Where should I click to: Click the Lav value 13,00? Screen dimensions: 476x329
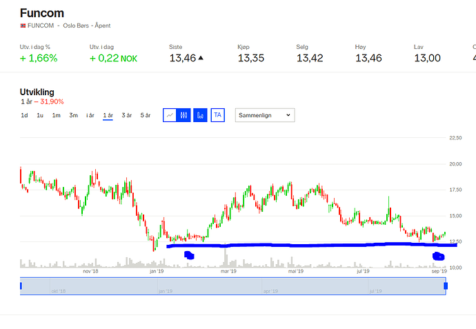[x=428, y=58]
